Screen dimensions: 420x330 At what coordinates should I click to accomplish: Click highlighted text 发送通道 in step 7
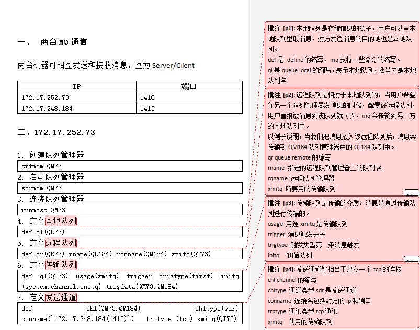pos(61,298)
